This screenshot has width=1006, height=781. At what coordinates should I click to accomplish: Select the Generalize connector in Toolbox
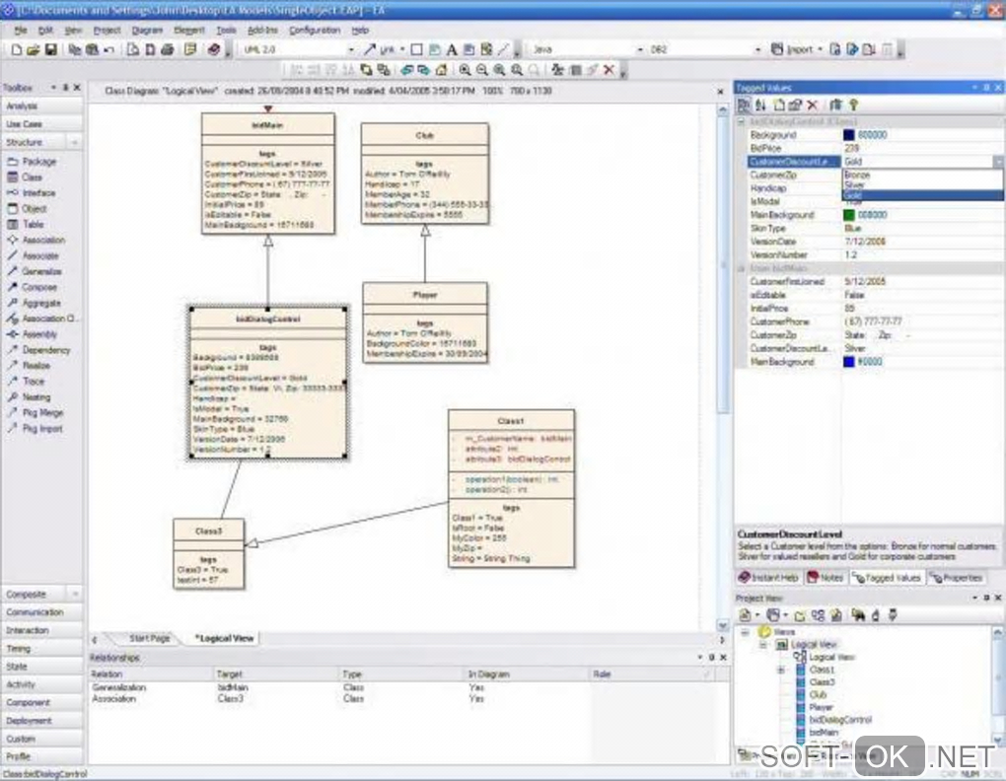tap(34, 271)
